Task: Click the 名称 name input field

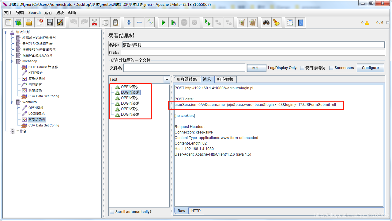Action: pyautogui.click(x=253, y=45)
